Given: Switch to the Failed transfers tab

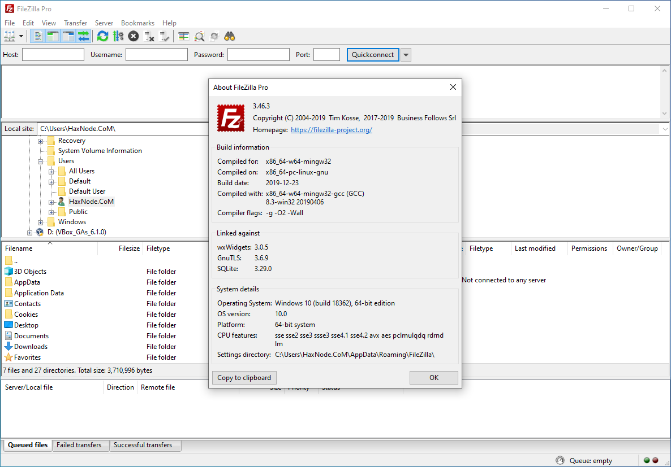Looking at the screenshot, I should (79, 445).
